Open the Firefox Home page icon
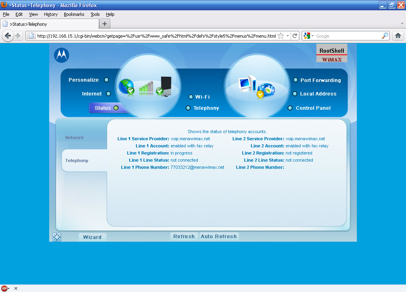 tap(398, 36)
